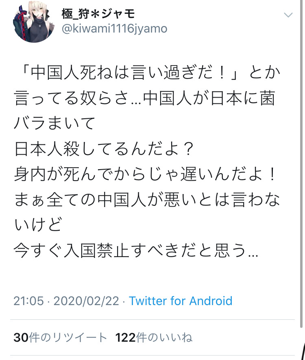Click the display name 極_狩*ジャモ
The width and height of the screenshot is (305, 360).
click(98, 14)
